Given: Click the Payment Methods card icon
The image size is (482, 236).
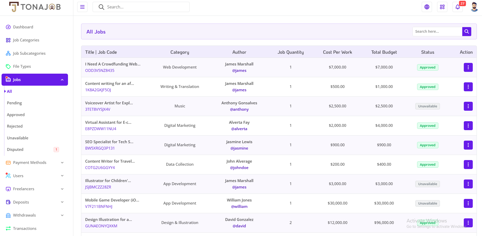Looking at the screenshot, I should [8, 163].
